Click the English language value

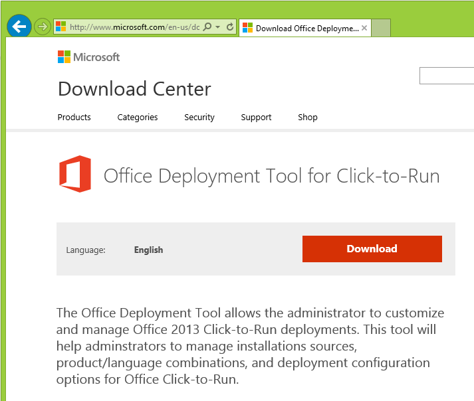click(148, 250)
